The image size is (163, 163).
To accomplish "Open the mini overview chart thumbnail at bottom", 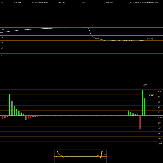I will pos(81,156).
